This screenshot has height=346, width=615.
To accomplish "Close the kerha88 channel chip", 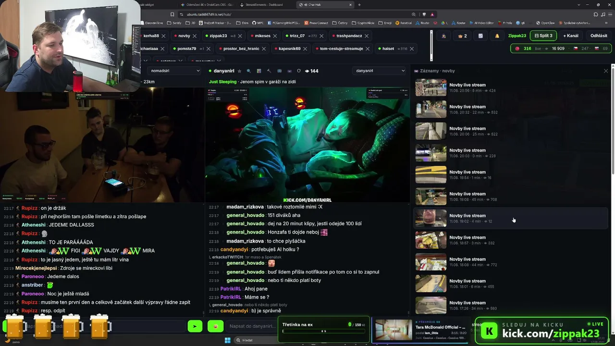I will pos(163,36).
